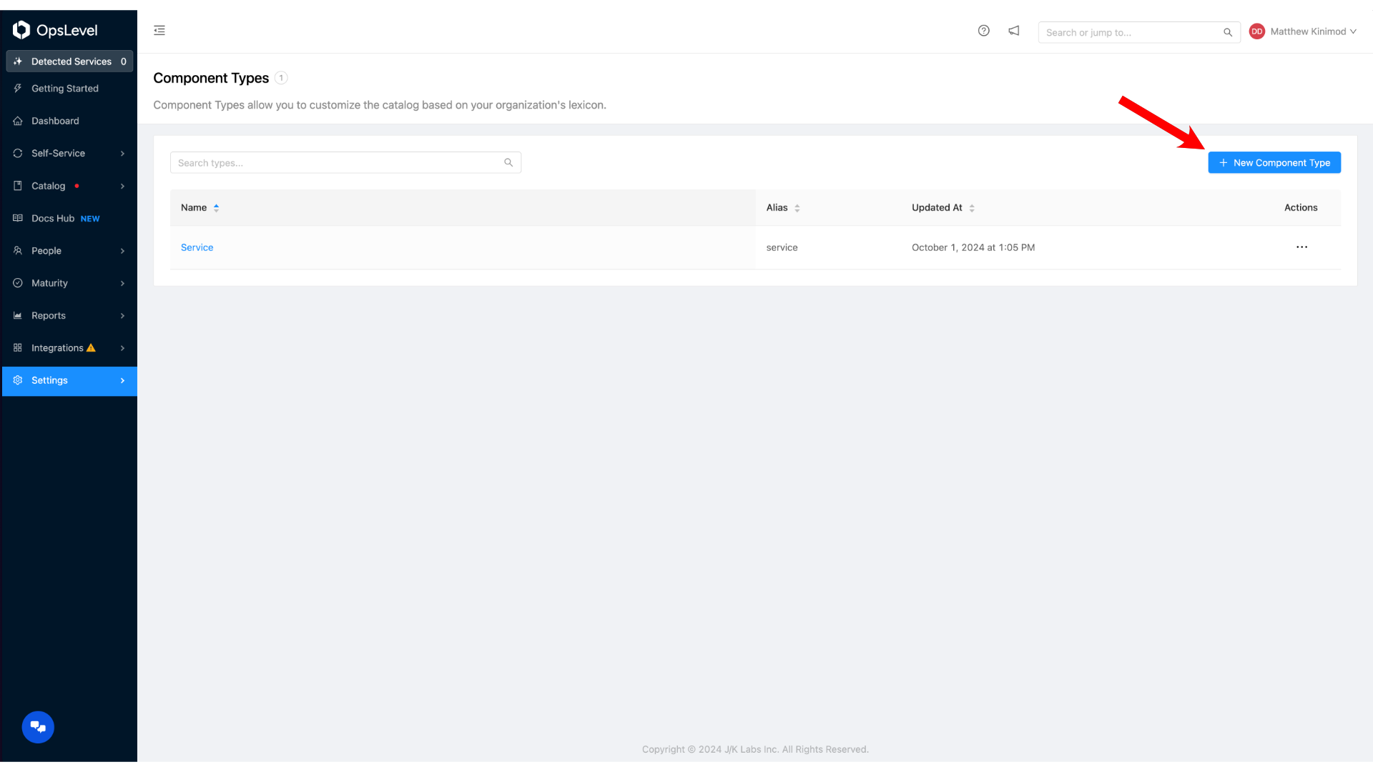Click the Alias sort toggle
Screen dimensions: 1373x772
point(797,207)
